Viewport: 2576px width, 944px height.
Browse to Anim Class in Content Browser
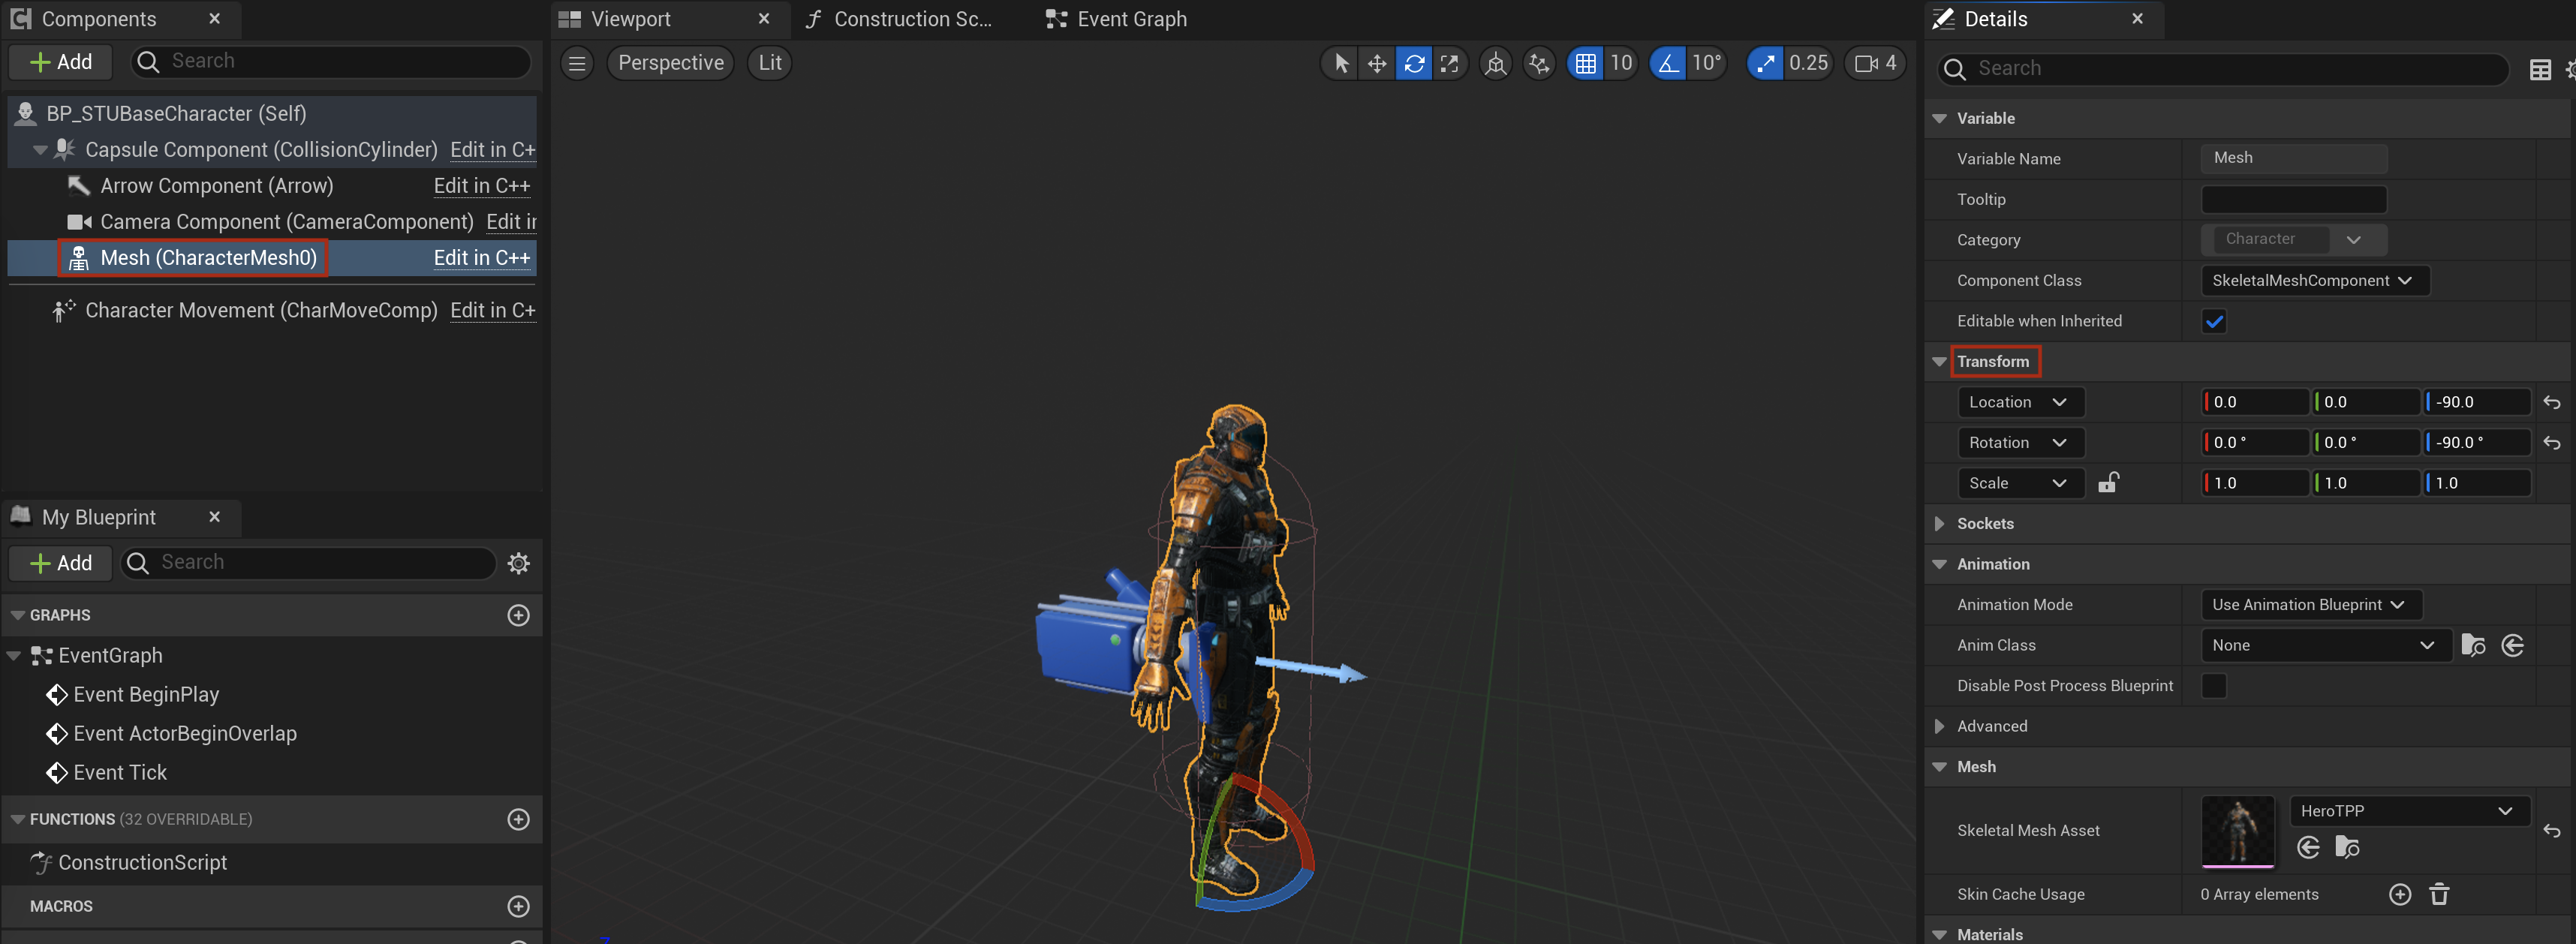coord(2473,645)
